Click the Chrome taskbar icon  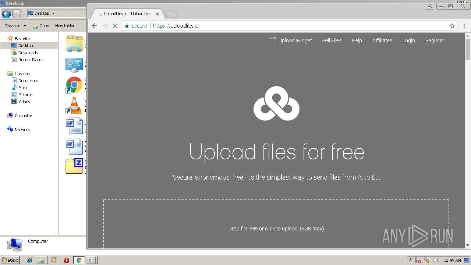[79, 260]
